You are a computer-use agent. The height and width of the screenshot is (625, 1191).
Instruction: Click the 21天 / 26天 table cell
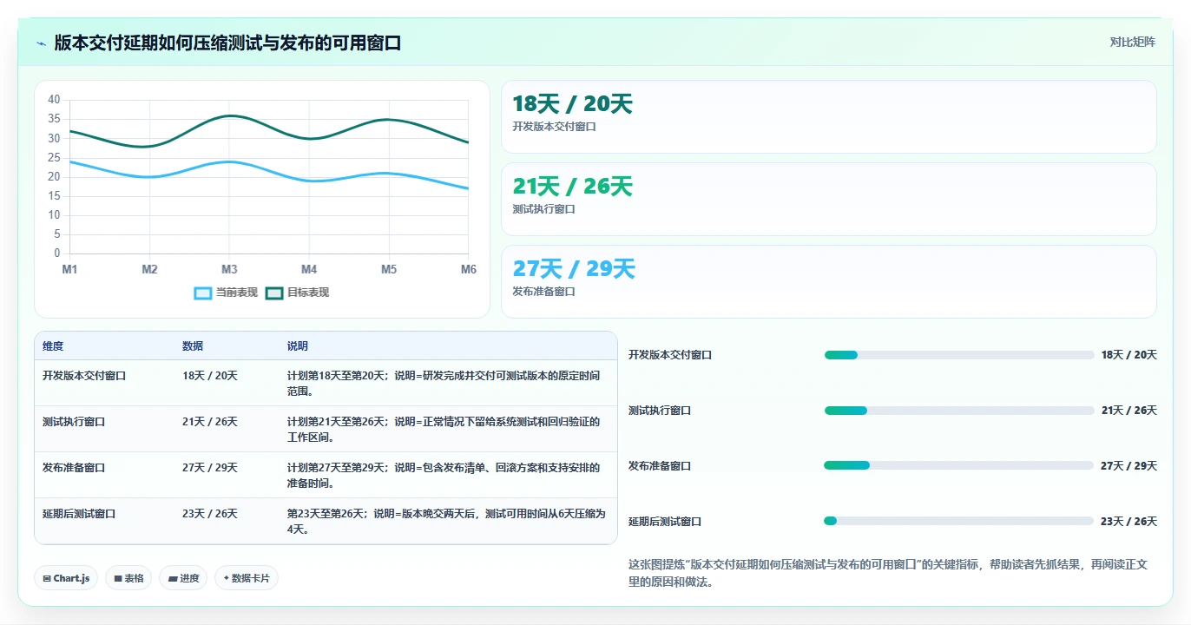[x=210, y=422]
